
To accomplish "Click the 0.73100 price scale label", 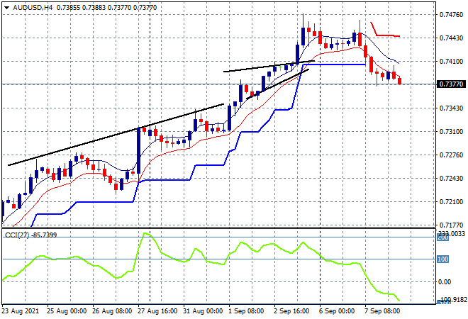I will pyautogui.click(x=451, y=132).
